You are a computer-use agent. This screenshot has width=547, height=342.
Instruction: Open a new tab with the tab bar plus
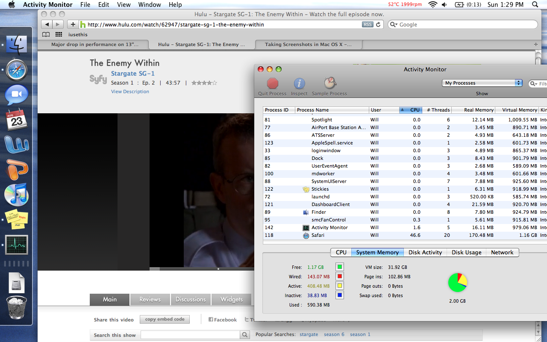coord(536,44)
